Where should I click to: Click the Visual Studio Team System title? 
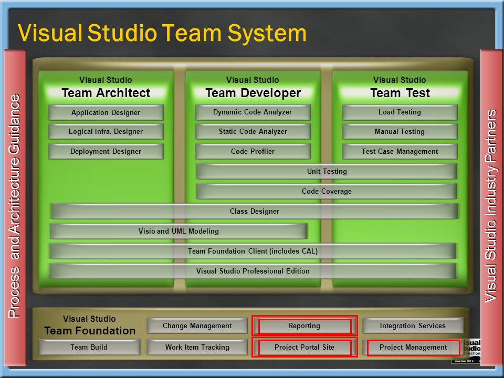pos(162,33)
